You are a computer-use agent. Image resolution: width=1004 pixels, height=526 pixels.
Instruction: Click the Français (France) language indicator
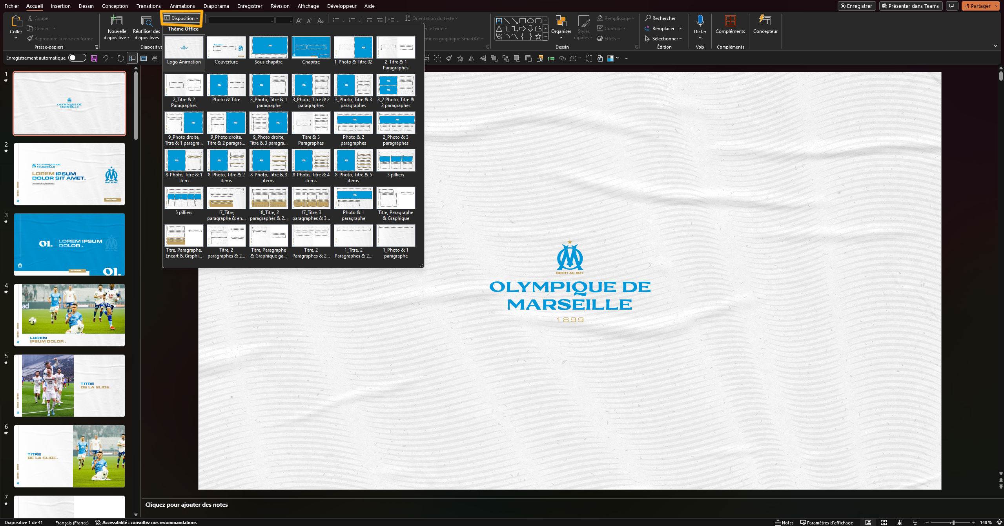click(72, 522)
